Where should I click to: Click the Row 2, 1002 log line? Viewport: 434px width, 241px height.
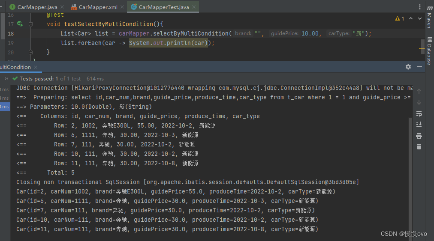click(116, 125)
